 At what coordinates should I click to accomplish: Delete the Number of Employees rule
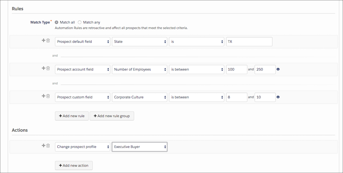[x=48, y=68]
